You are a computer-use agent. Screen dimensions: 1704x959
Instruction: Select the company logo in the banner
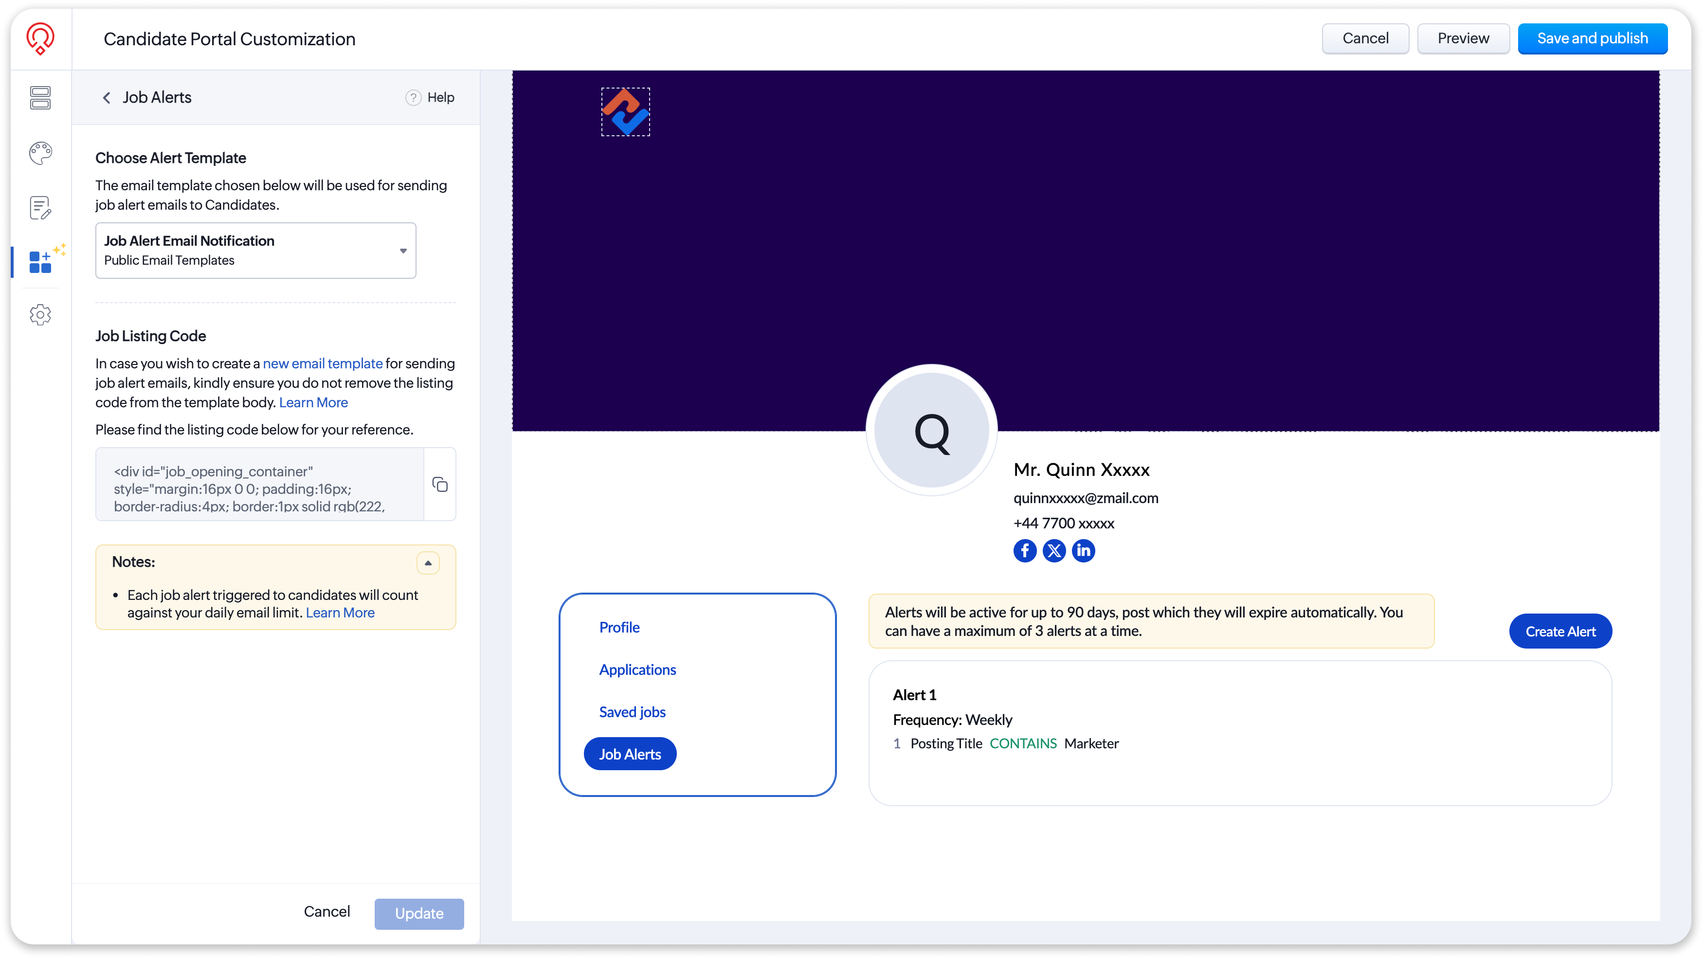pos(625,112)
